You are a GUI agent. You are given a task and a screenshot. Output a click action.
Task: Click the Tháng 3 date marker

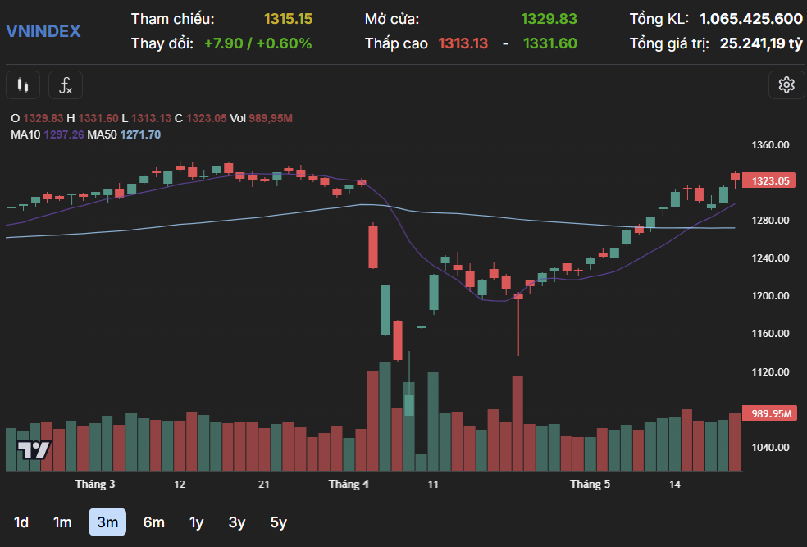[95, 485]
